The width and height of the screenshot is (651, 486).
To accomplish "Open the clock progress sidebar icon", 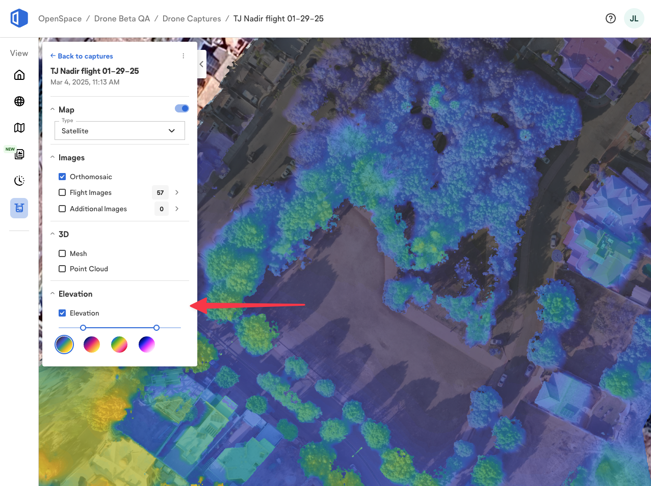I will [x=19, y=181].
